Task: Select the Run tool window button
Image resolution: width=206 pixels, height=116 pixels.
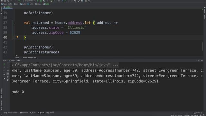Action: coord(41,113)
